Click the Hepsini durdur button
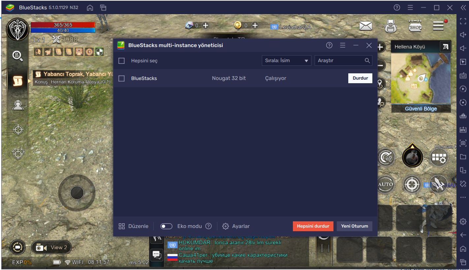Image resolution: width=469 pixels, height=270 pixels. pyautogui.click(x=313, y=226)
